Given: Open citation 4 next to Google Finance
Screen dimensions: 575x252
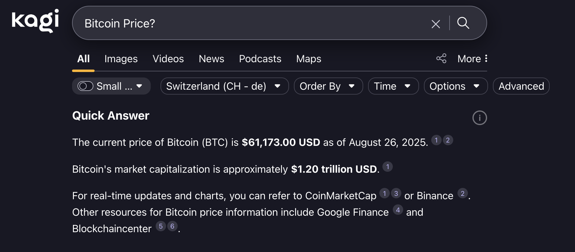Looking at the screenshot, I should click(398, 210).
